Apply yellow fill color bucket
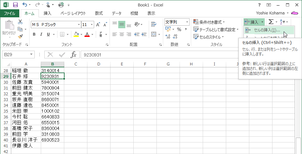This screenshot has width=302, height=154. tap(76, 34)
